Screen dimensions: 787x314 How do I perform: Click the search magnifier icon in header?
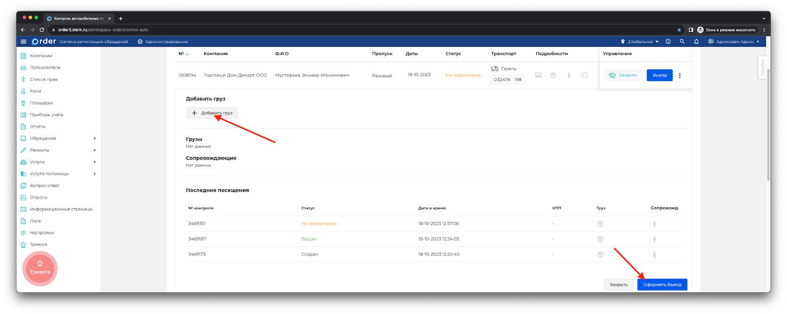coord(682,42)
